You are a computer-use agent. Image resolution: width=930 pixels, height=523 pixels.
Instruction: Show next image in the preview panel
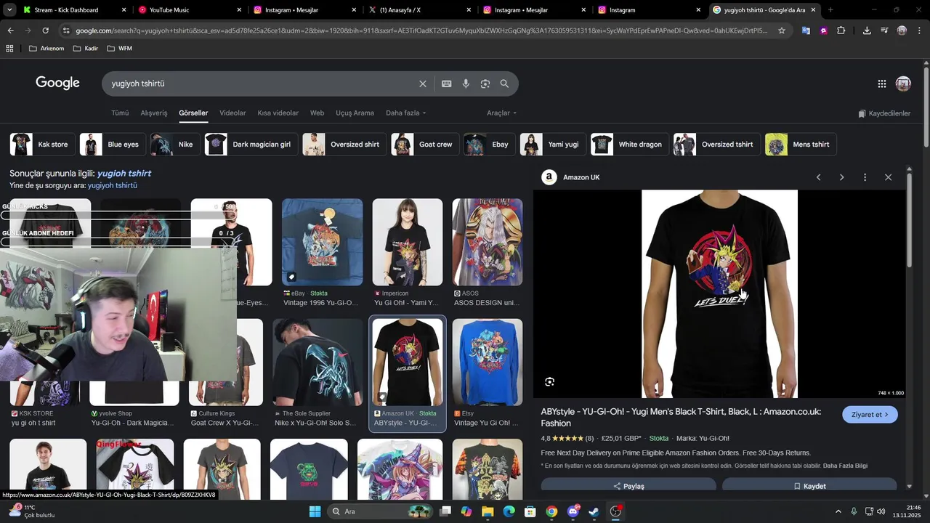pos(842,177)
